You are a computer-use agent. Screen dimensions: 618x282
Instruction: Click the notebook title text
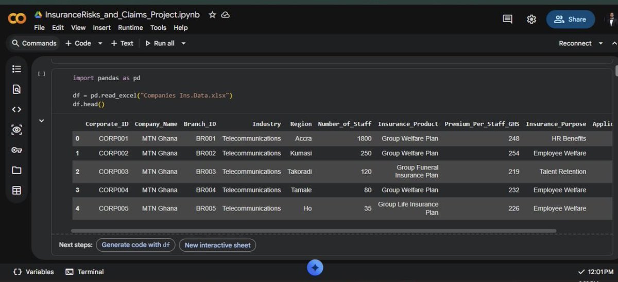pyautogui.click(x=122, y=15)
